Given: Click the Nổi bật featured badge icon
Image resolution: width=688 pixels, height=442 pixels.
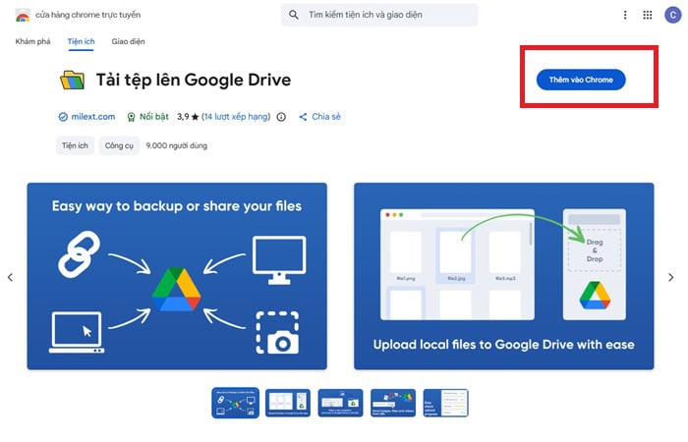Looking at the screenshot, I should (x=131, y=117).
